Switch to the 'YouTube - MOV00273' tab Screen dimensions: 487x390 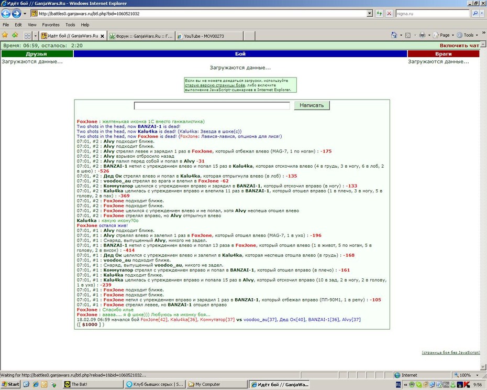209,36
